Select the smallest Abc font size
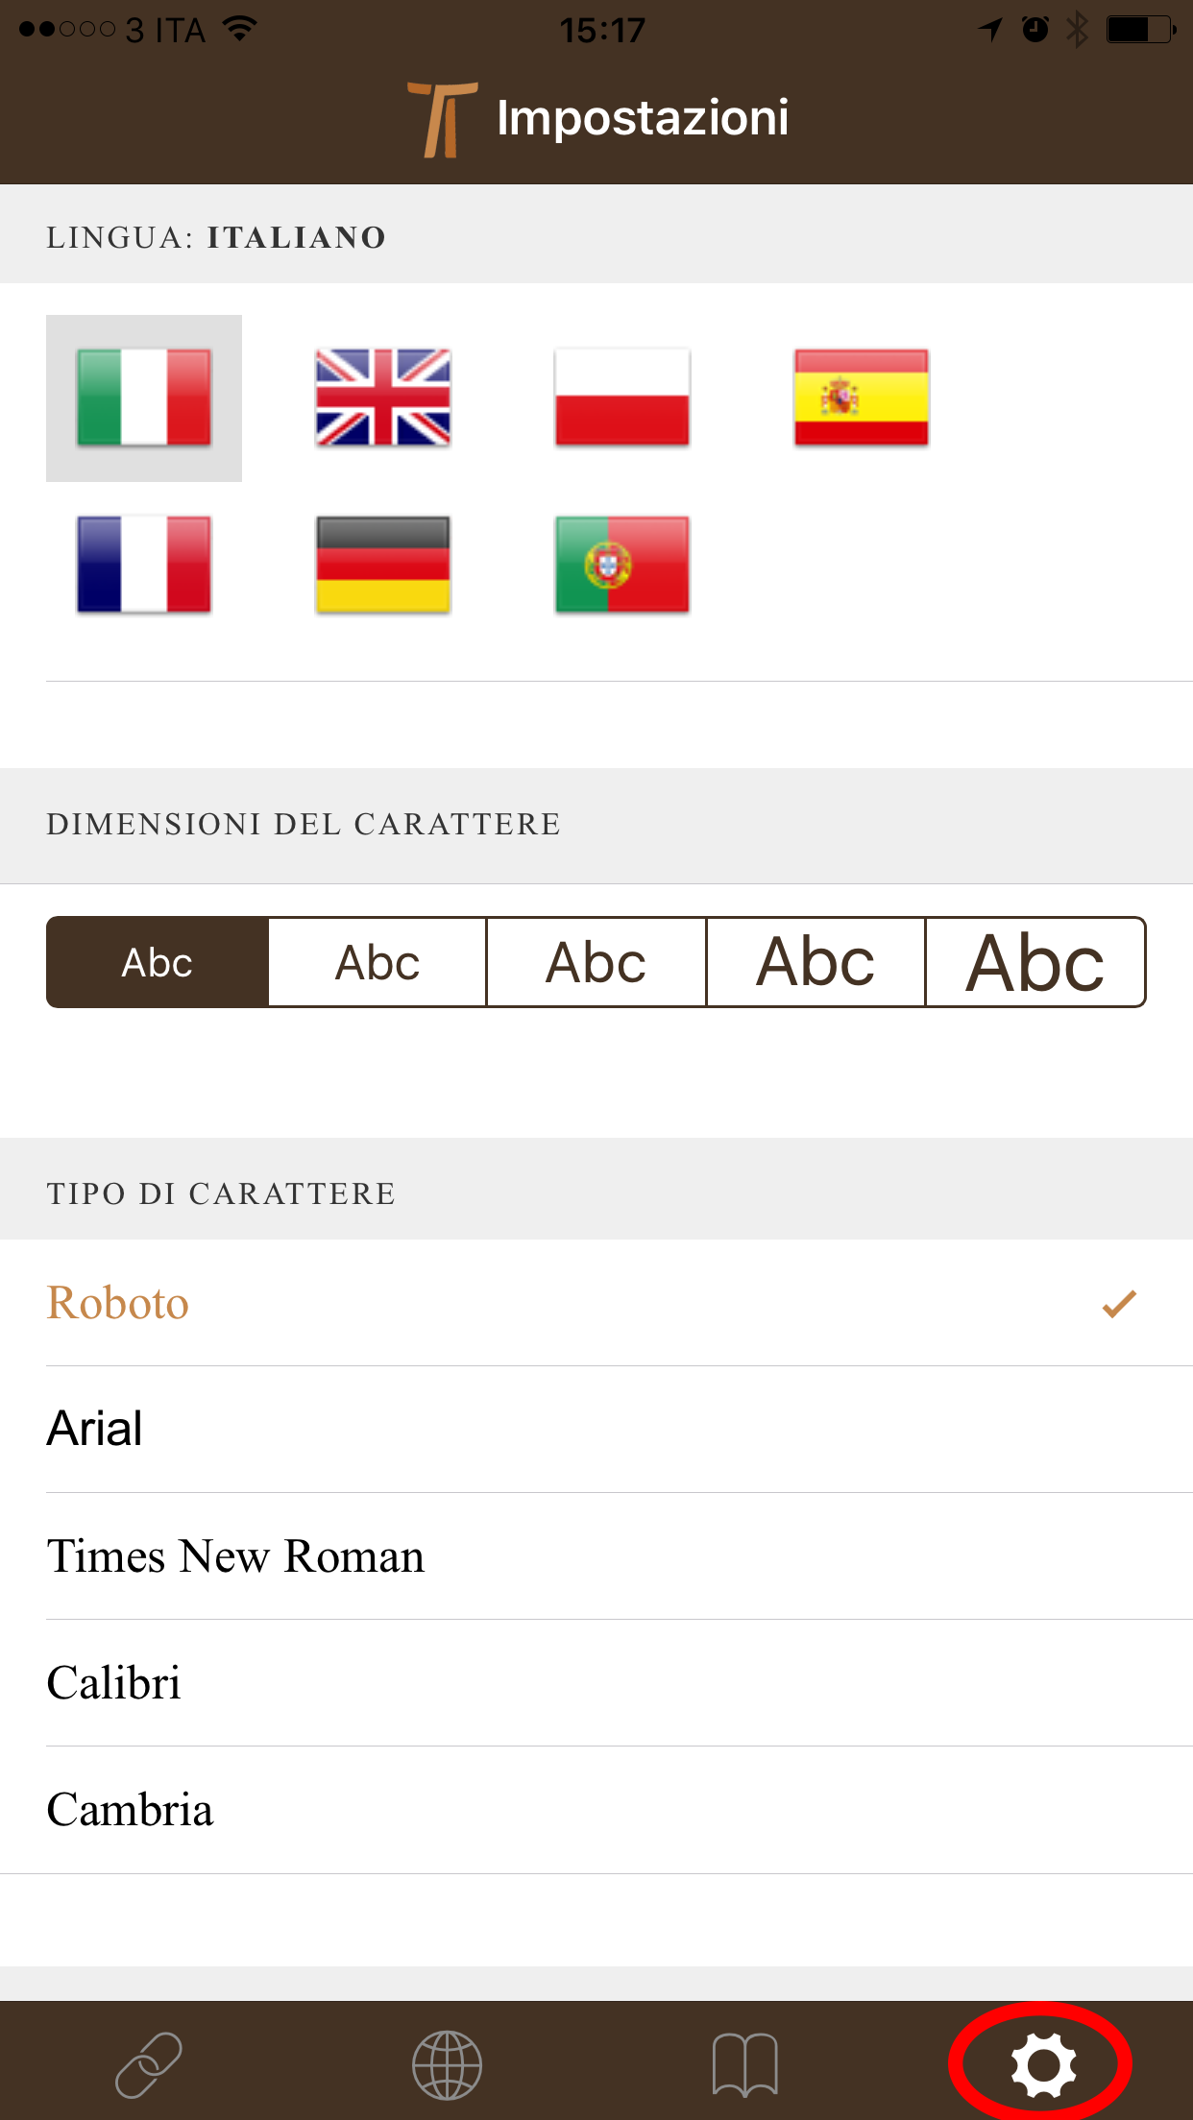Viewport: 1193px width, 2120px height. (158, 962)
